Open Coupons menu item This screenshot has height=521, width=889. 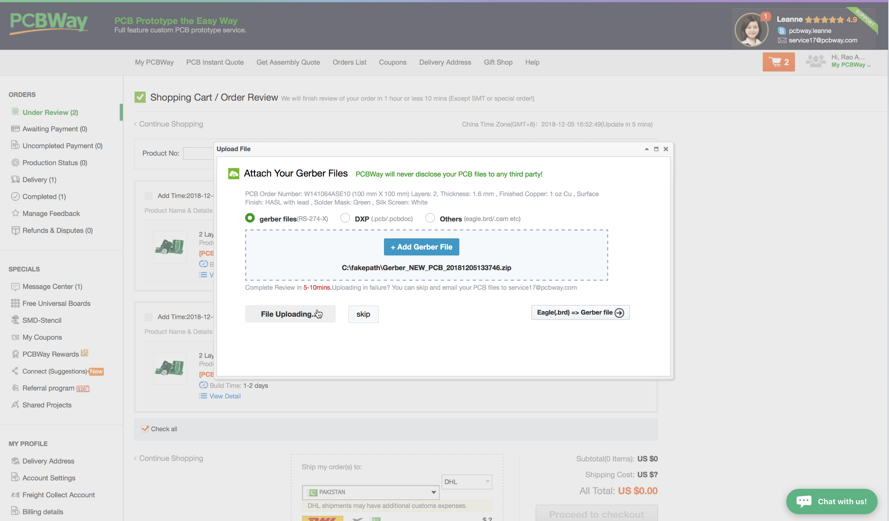coord(392,62)
